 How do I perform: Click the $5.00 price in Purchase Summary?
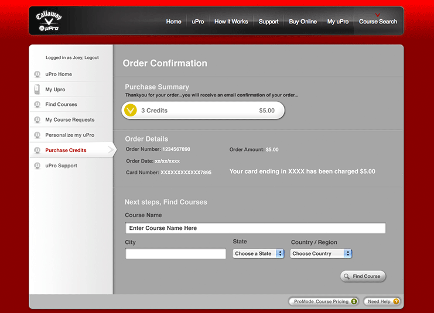pyautogui.click(x=267, y=111)
